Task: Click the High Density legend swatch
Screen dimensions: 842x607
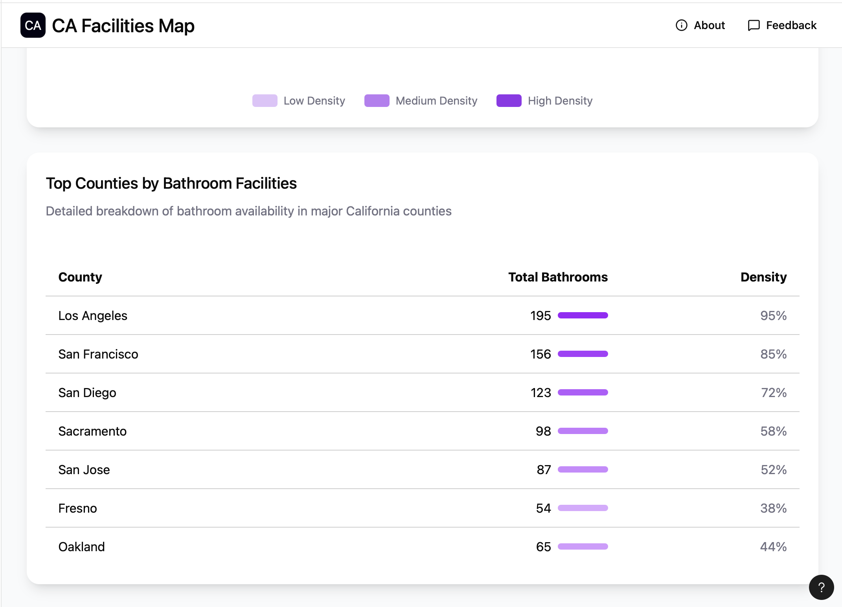Action: click(x=509, y=101)
